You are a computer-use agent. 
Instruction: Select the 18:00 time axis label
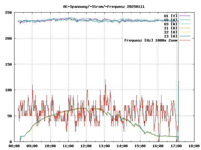coord(194,146)
